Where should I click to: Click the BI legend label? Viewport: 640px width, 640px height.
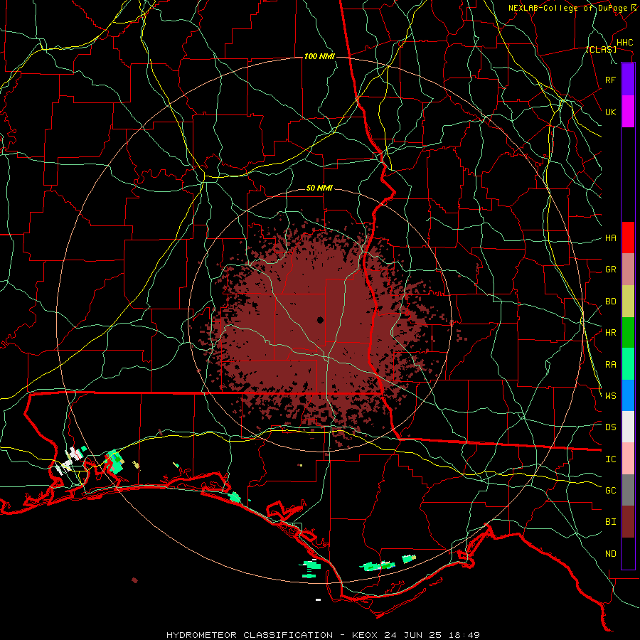(x=610, y=522)
